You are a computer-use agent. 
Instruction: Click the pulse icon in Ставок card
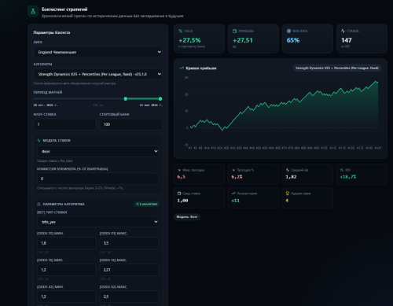[343, 31]
